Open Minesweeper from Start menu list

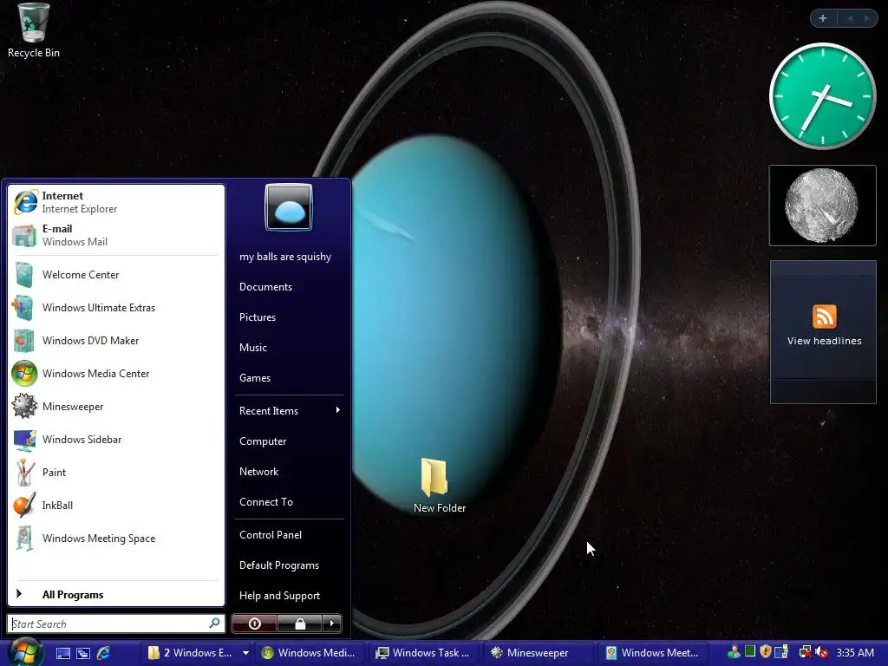(116, 407)
